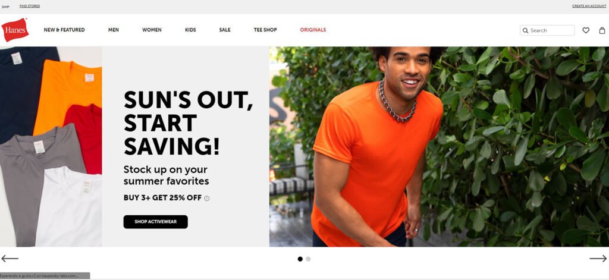Click the Find Stores link

pyautogui.click(x=30, y=6)
